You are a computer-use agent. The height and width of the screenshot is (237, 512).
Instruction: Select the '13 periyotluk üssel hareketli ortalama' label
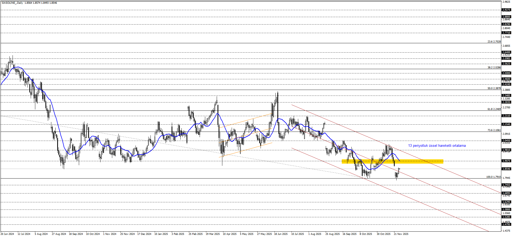pos(437,146)
